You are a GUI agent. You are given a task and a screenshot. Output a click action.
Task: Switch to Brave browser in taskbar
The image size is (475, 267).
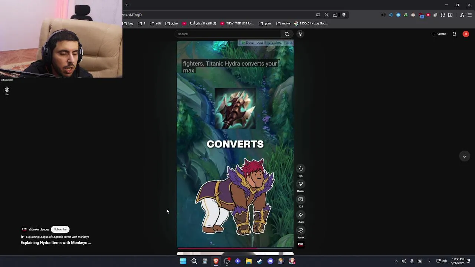216,261
